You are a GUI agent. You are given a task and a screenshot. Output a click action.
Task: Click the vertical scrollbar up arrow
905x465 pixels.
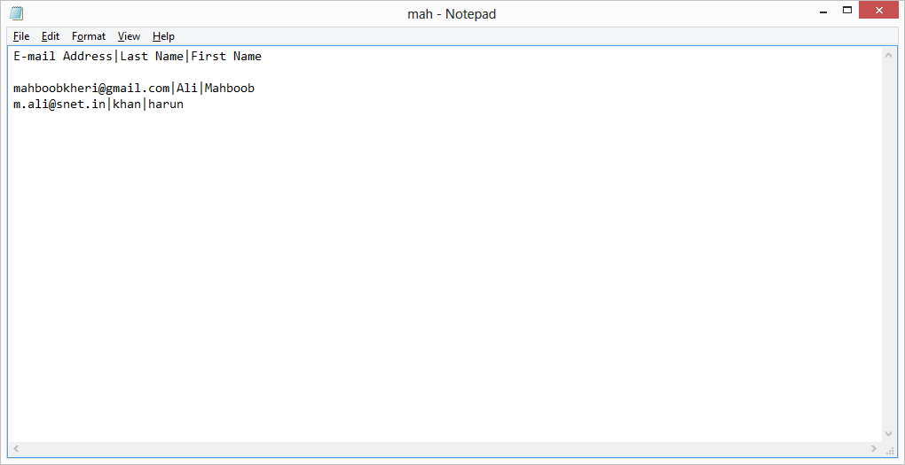889,55
